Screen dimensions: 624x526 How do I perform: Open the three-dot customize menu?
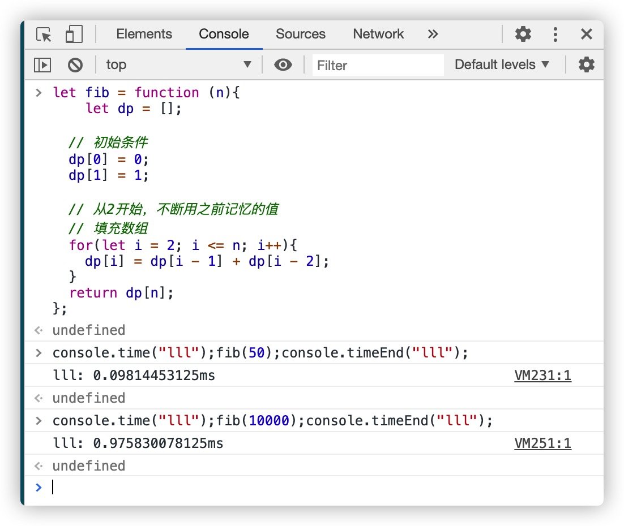(x=555, y=35)
